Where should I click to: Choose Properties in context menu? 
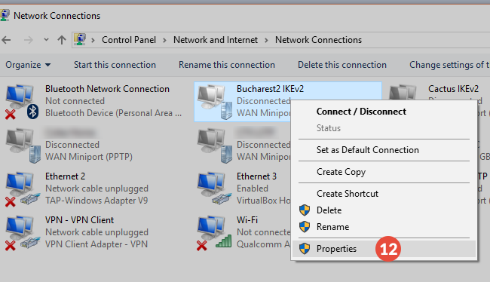384,249
